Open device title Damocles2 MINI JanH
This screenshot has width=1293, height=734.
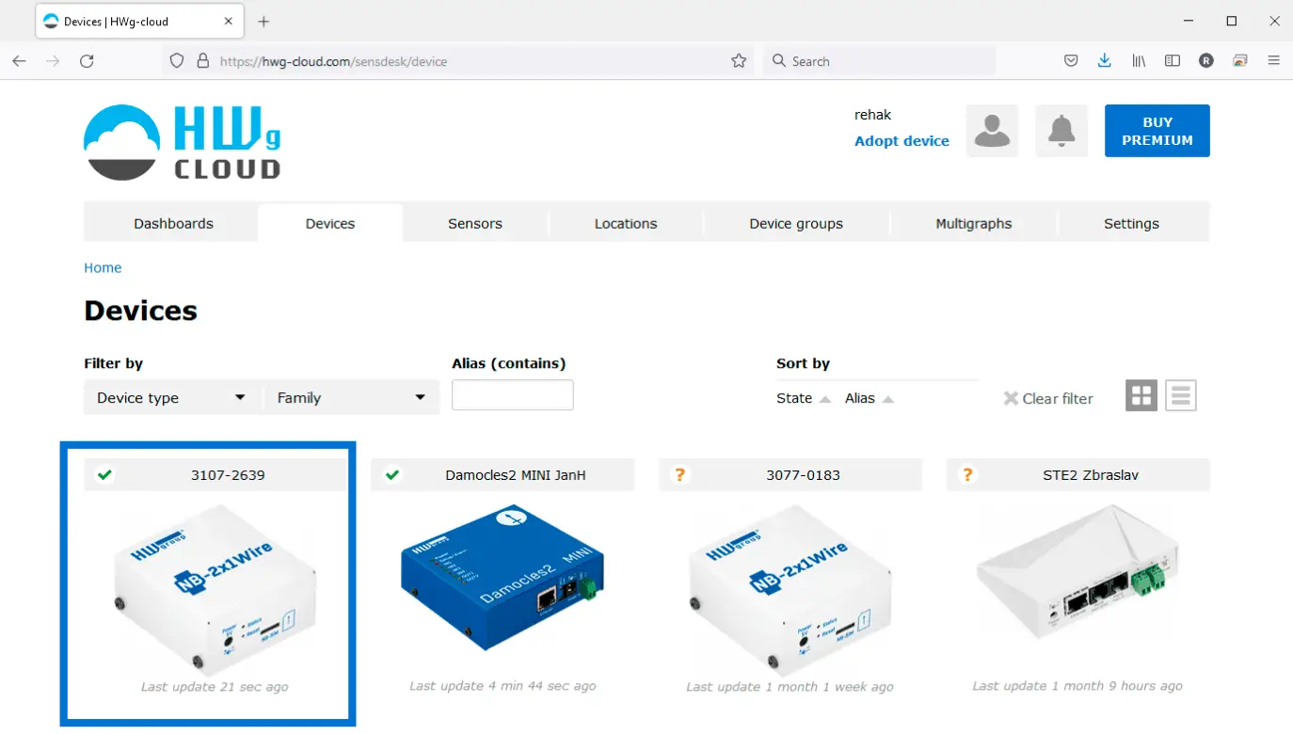tap(516, 475)
